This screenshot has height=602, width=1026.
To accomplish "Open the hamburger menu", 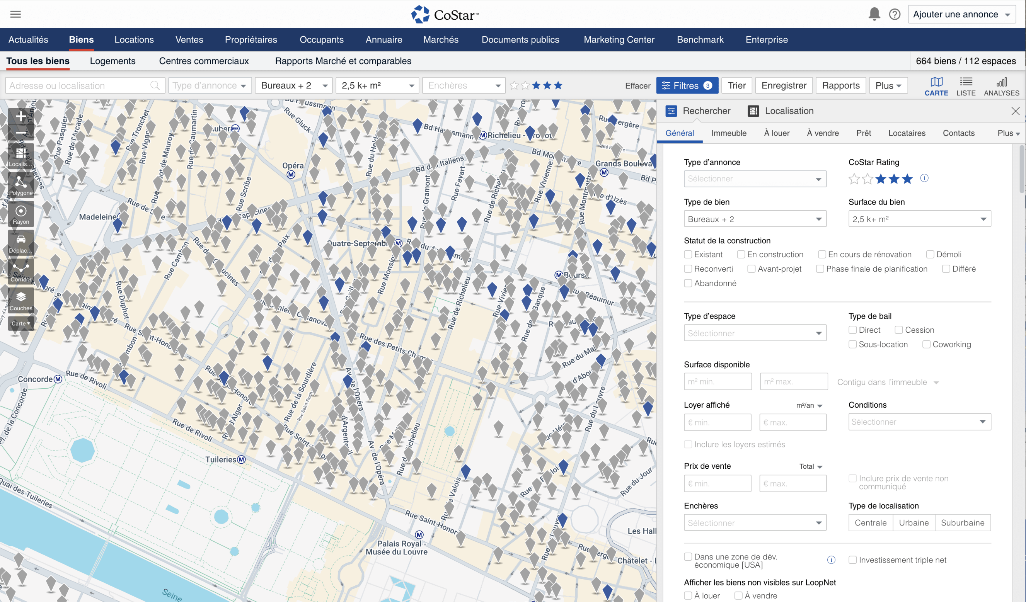I will pyautogui.click(x=15, y=14).
